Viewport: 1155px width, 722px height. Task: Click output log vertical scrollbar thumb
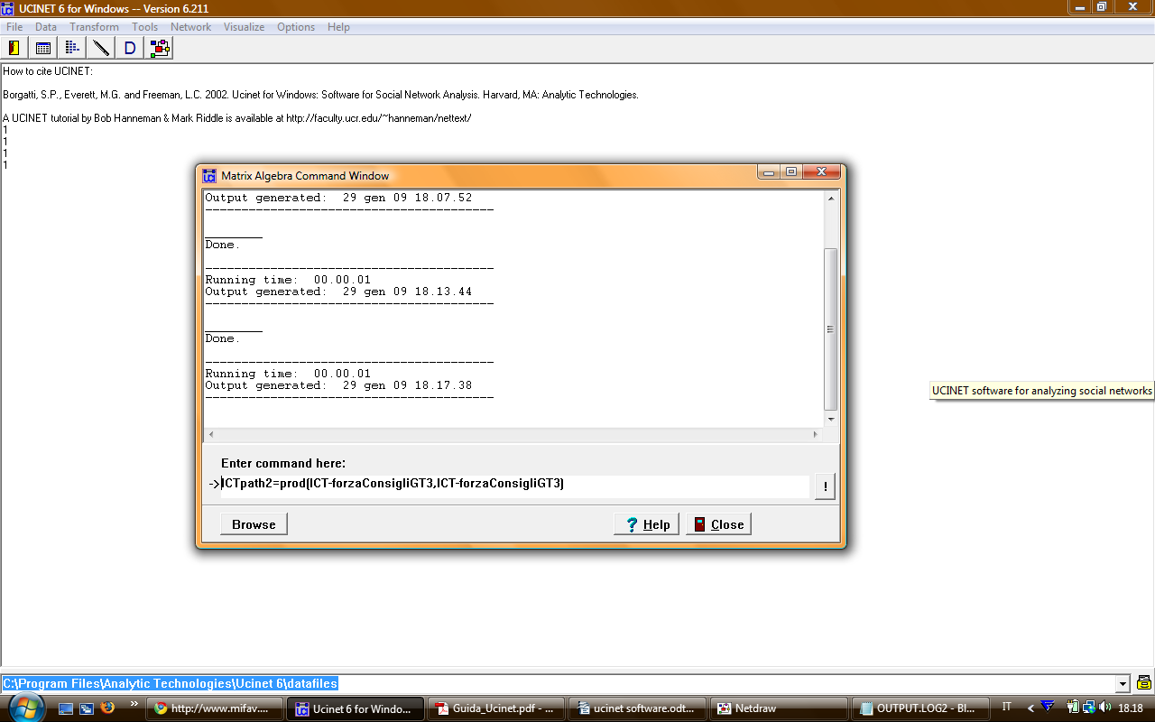pos(831,329)
